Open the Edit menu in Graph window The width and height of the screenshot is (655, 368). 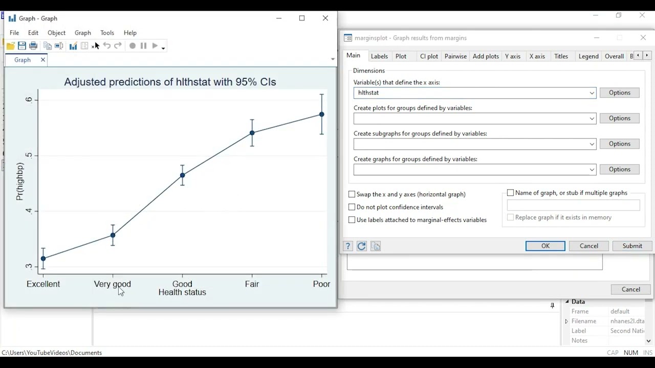click(x=33, y=33)
